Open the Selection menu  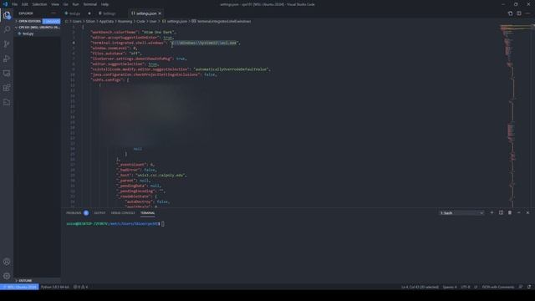[39, 4]
